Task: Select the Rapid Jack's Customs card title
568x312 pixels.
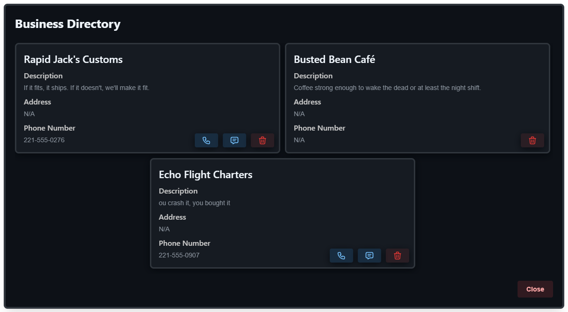Action: [73, 59]
